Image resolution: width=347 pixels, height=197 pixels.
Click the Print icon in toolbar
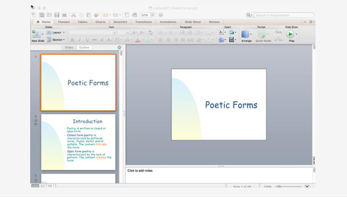coord(65,15)
